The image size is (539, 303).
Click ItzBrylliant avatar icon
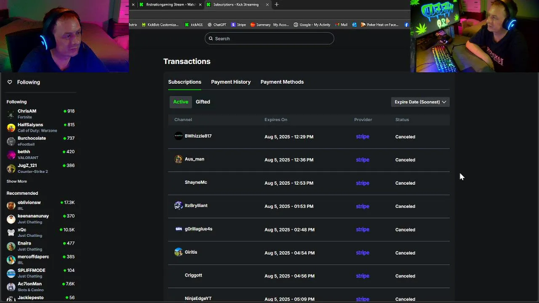[179, 205]
